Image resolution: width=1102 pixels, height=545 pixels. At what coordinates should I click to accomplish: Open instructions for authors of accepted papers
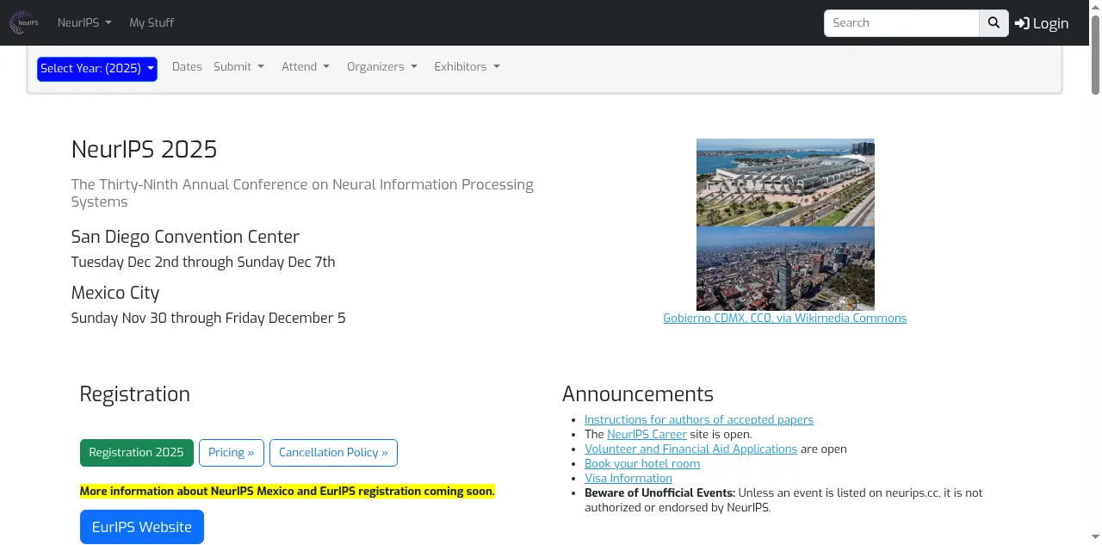698,420
